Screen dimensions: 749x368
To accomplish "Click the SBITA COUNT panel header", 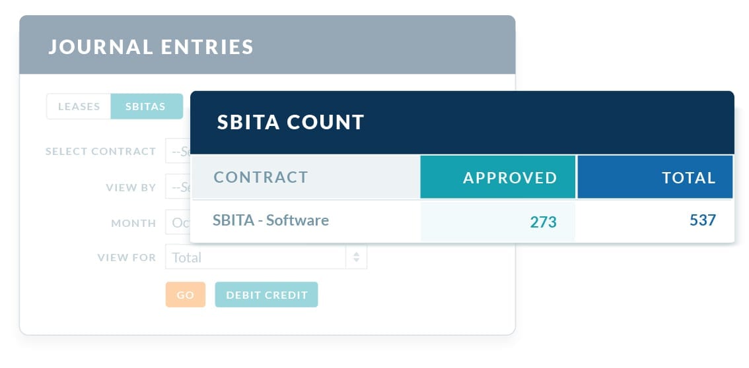I will click(462, 123).
